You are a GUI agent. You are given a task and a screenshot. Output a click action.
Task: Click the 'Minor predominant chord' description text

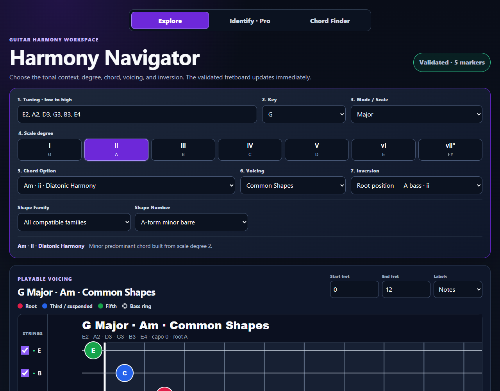(x=151, y=246)
